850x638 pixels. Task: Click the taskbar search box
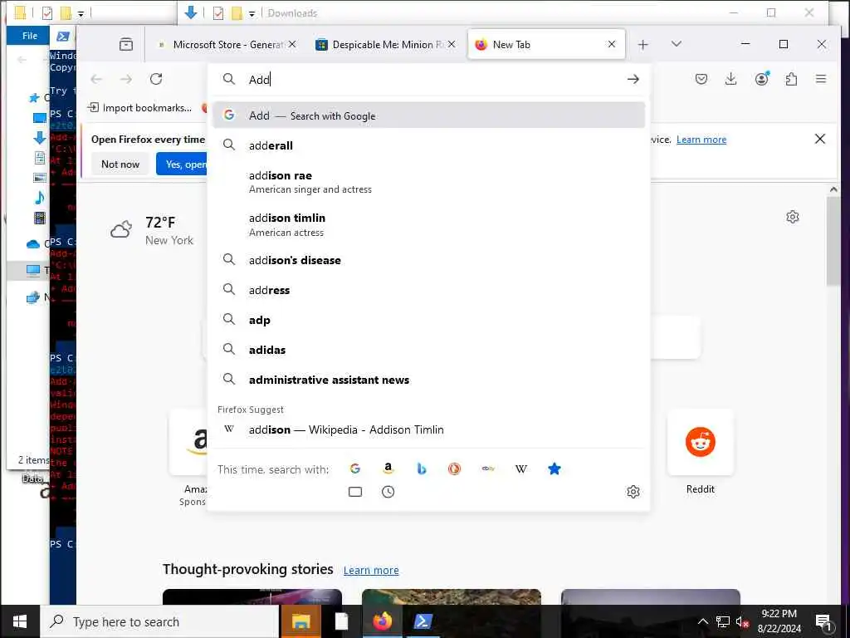click(160, 621)
